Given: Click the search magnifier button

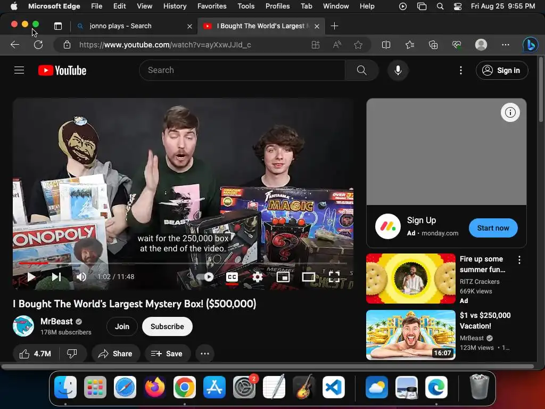Looking at the screenshot, I should click(x=361, y=70).
